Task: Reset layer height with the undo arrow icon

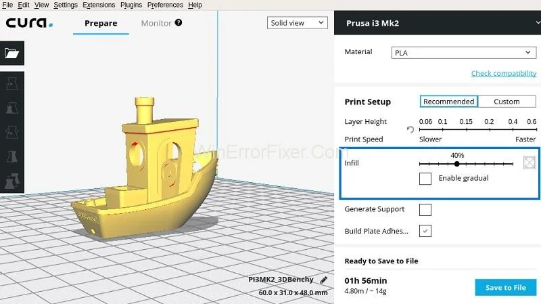Action: (x=410, y=129)
